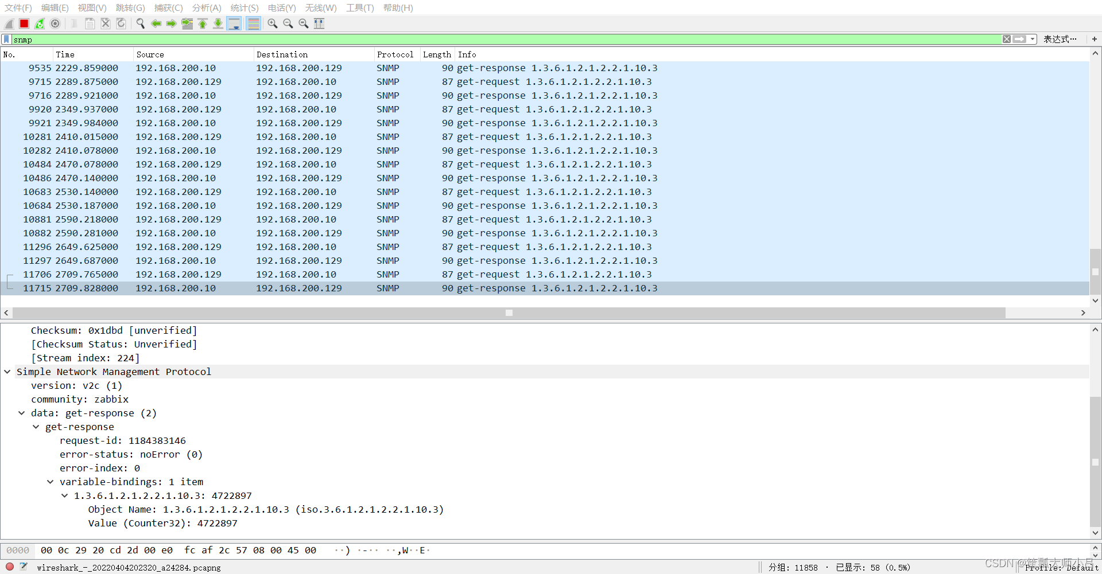The image size is (1102, 574).
Task: Go back to previous packet arrow
Action: pos(156,24)
